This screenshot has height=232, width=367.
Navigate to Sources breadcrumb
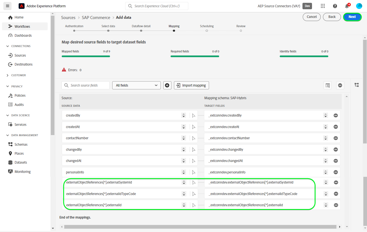(x=68, y=18)
